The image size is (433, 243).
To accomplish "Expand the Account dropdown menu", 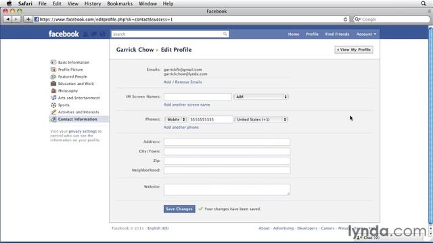I will pos(366,34).
